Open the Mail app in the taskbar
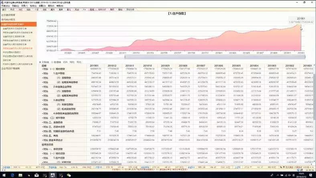Screen dimensions: 316x178 pyautogui.click(x=36, y=175)
